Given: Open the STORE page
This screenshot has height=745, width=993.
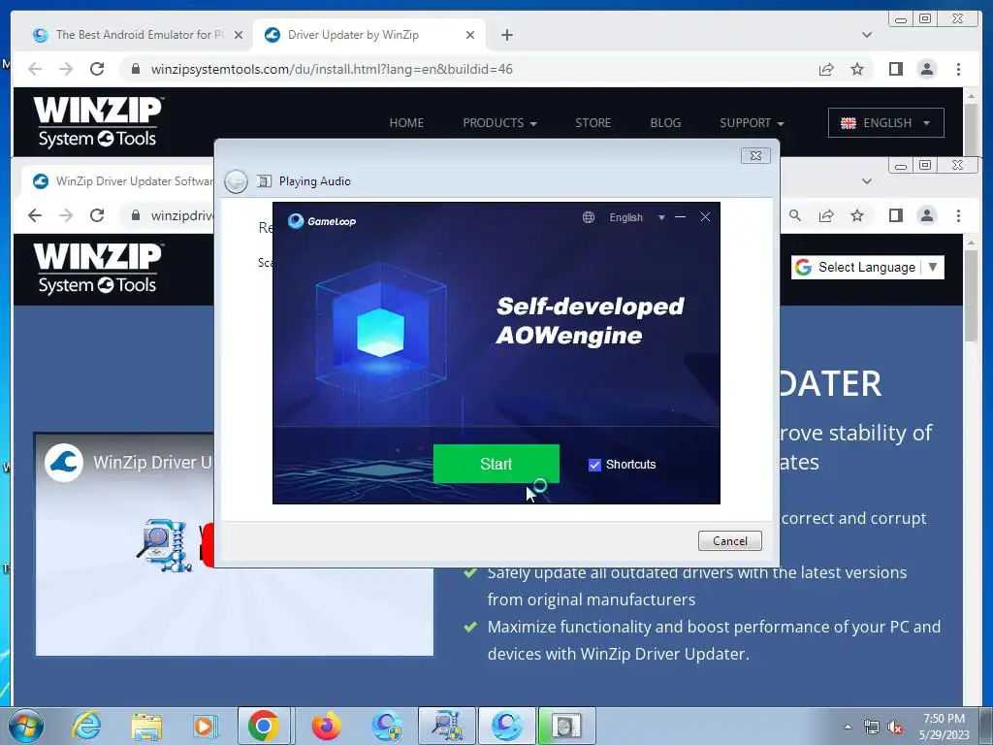Looking at the screenshot, I should (x=593, y=123).
